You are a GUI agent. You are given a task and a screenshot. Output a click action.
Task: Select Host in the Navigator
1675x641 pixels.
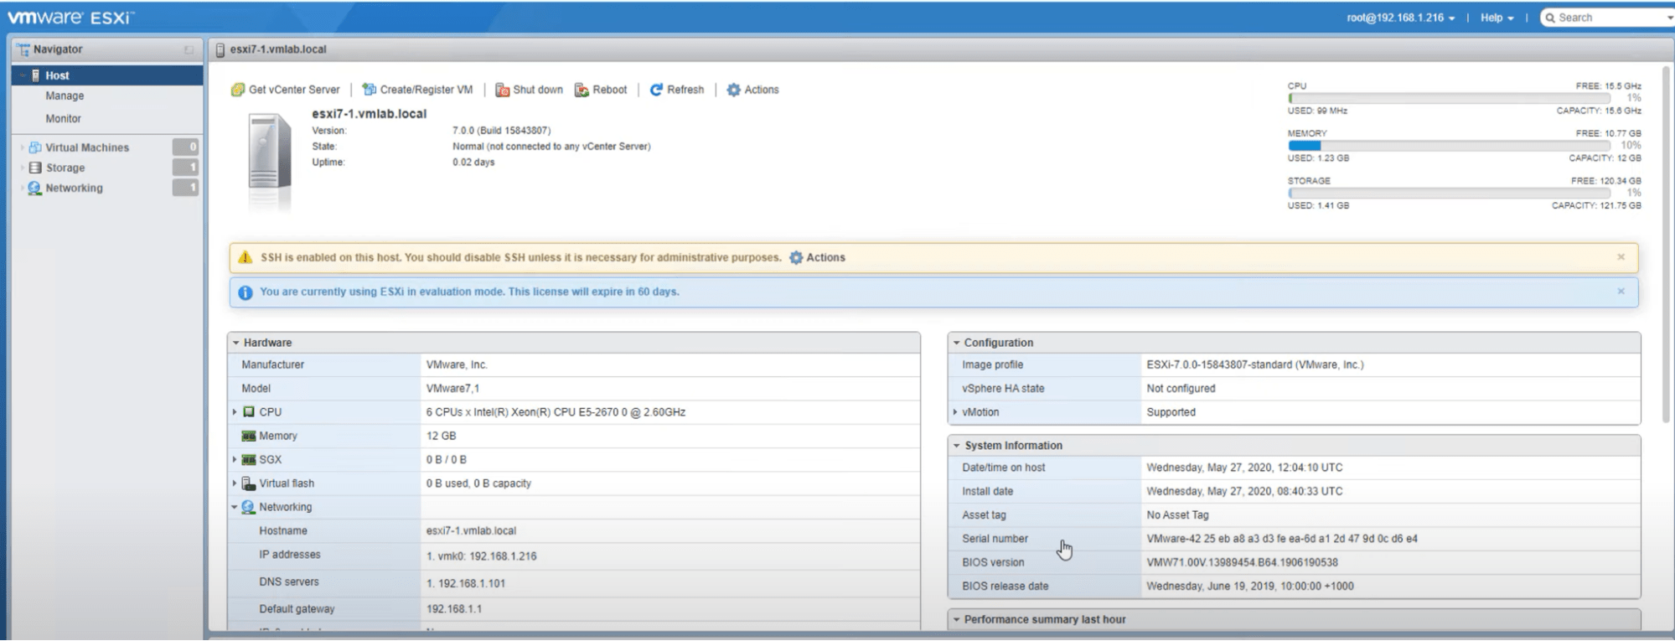coord(107,75)
